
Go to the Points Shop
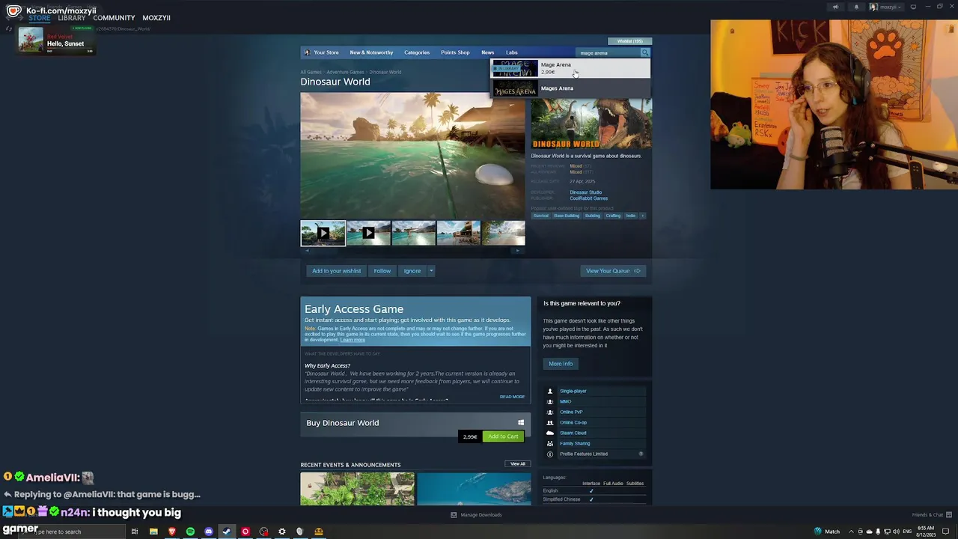tap(455, 52)
